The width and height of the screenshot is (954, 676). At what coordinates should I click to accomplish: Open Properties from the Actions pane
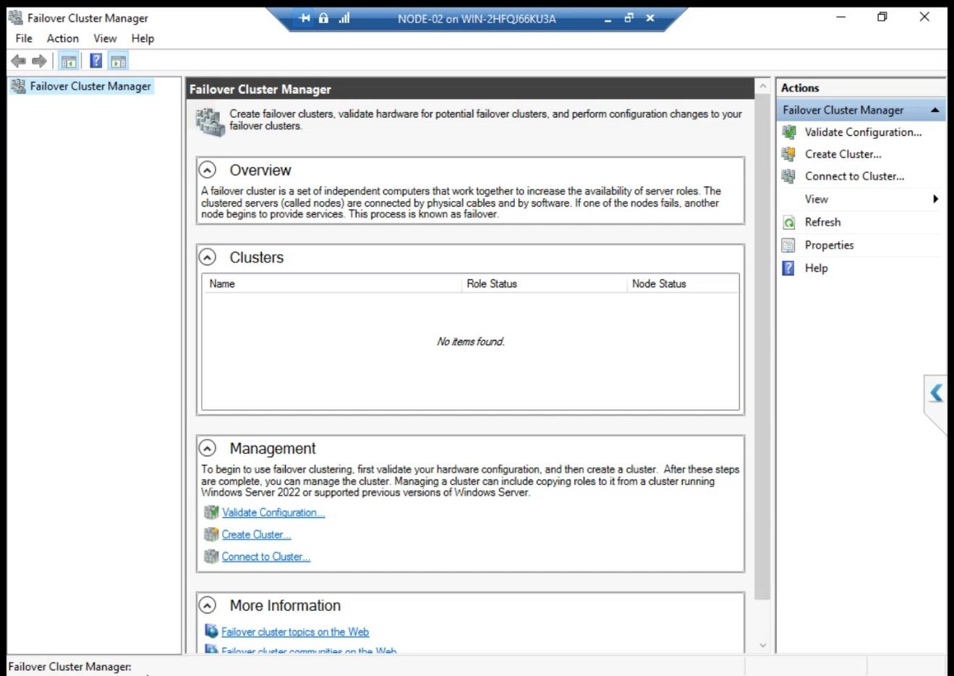coord(829,245)
